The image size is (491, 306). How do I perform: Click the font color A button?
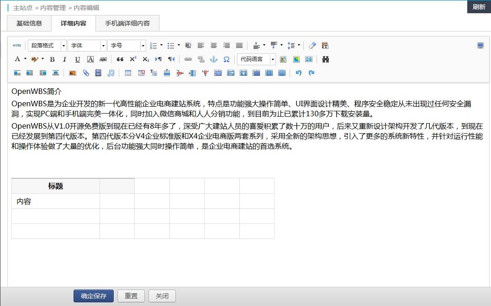click(17, 59)
